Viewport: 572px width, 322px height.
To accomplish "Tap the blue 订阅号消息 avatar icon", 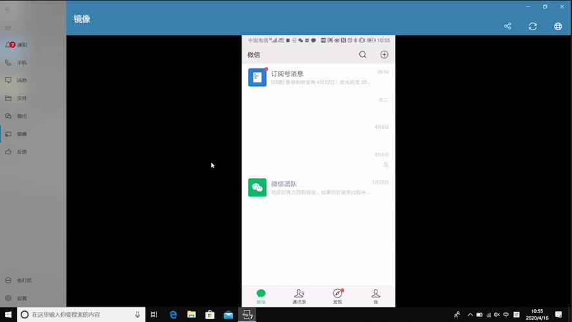I will tap(257, 77).
